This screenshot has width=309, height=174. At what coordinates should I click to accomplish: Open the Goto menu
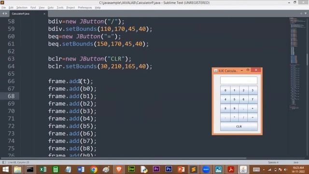click(x=50, y=8)
